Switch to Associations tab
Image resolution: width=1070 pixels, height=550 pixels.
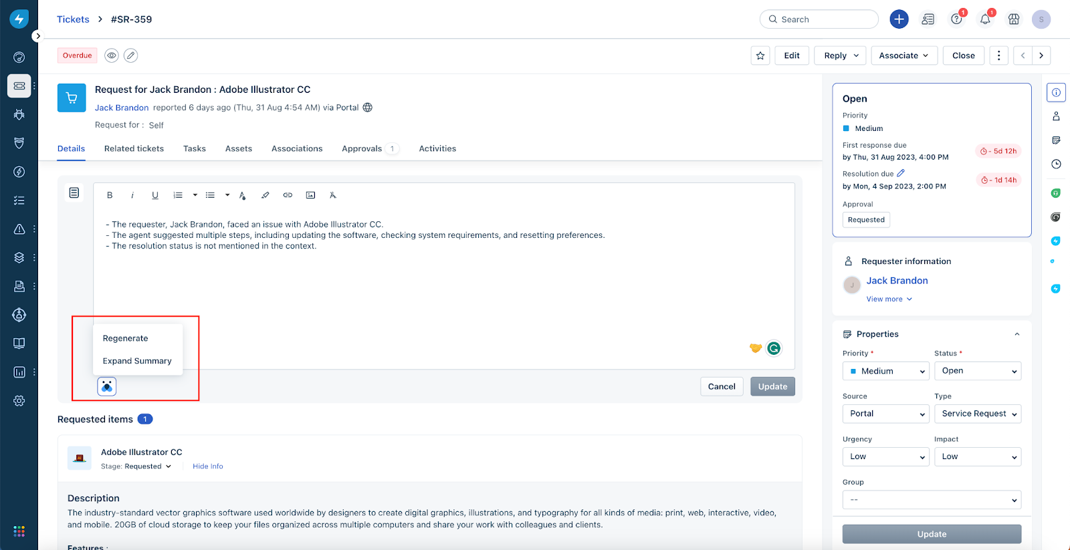(x=297, y=148)
